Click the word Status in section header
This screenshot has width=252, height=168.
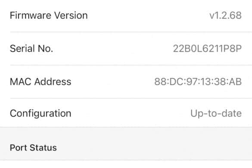[x=43, y=148]
